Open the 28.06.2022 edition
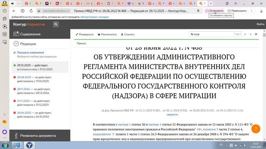266x149 pixels. (x=24, y=113)
